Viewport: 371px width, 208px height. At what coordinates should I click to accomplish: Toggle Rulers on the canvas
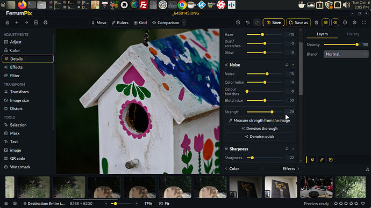(x=120, y=23)
